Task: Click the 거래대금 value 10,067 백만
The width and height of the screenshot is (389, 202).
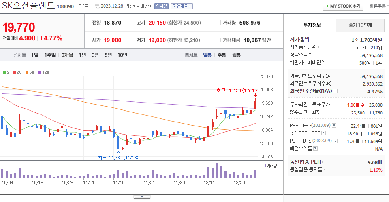Action: pyautogui.click(x=257, y=40)
